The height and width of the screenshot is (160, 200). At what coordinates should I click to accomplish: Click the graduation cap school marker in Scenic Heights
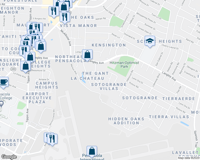[x=150, y=41]
